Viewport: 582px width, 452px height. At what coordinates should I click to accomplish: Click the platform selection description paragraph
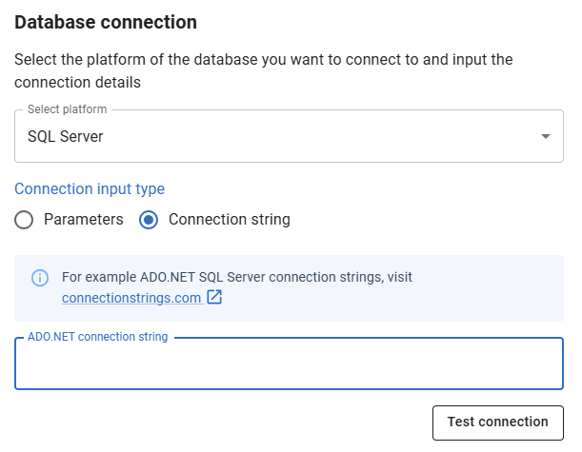tap(264, 71)
